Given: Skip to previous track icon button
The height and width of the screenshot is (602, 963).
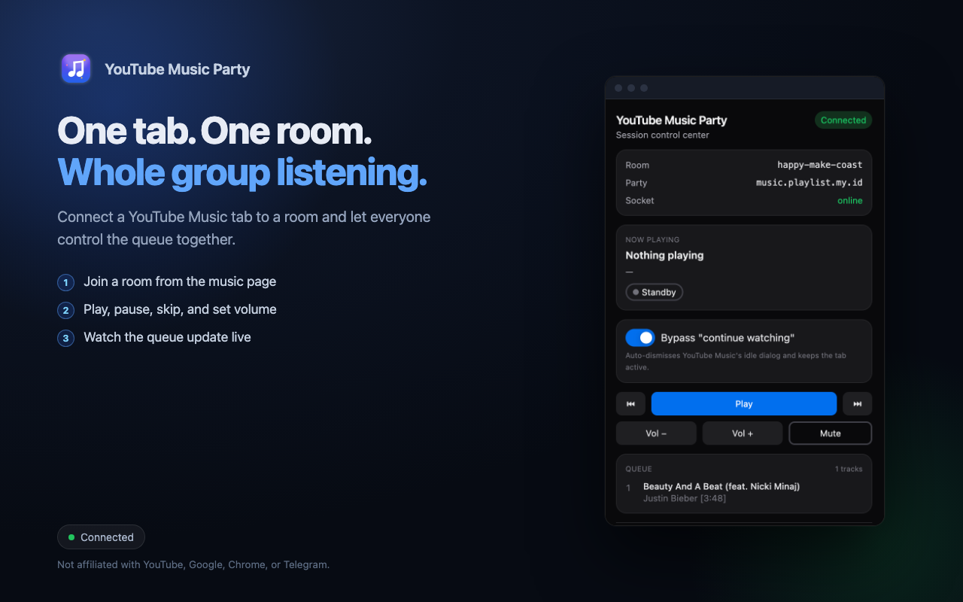Looking at the screenshot, I should 630,404.
